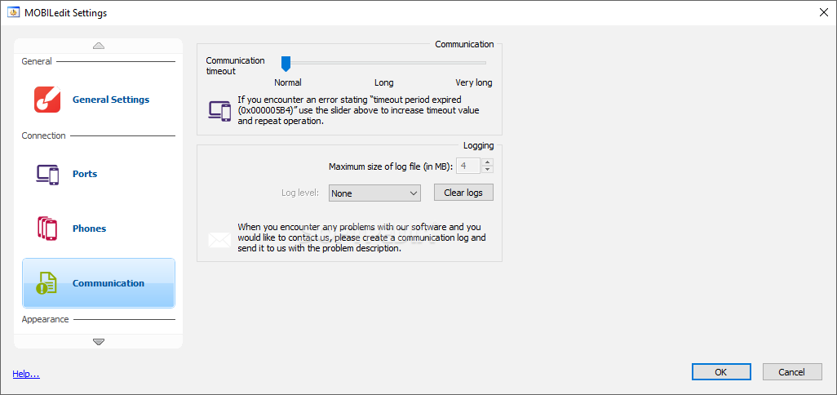Screen dimensions: 837x395
Task: Click the MOBILedit app icon in title bar
Action: tap(13, 13)
